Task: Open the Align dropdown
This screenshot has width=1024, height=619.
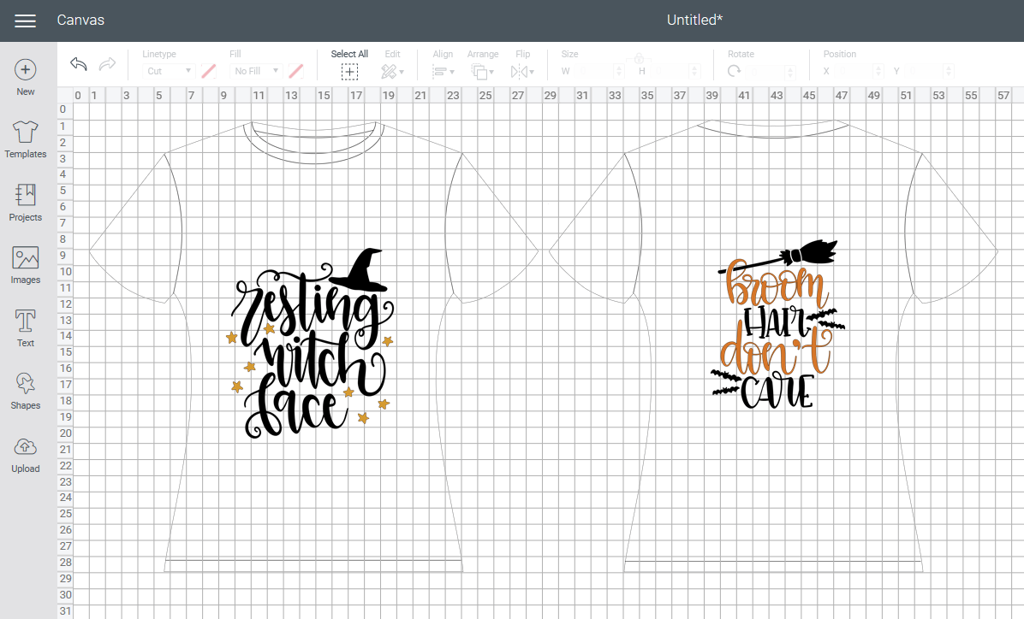Action: 443,72
